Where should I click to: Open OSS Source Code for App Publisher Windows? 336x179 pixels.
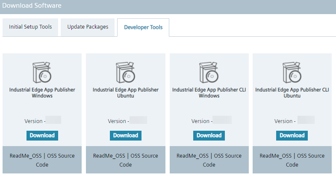(60, 156)
